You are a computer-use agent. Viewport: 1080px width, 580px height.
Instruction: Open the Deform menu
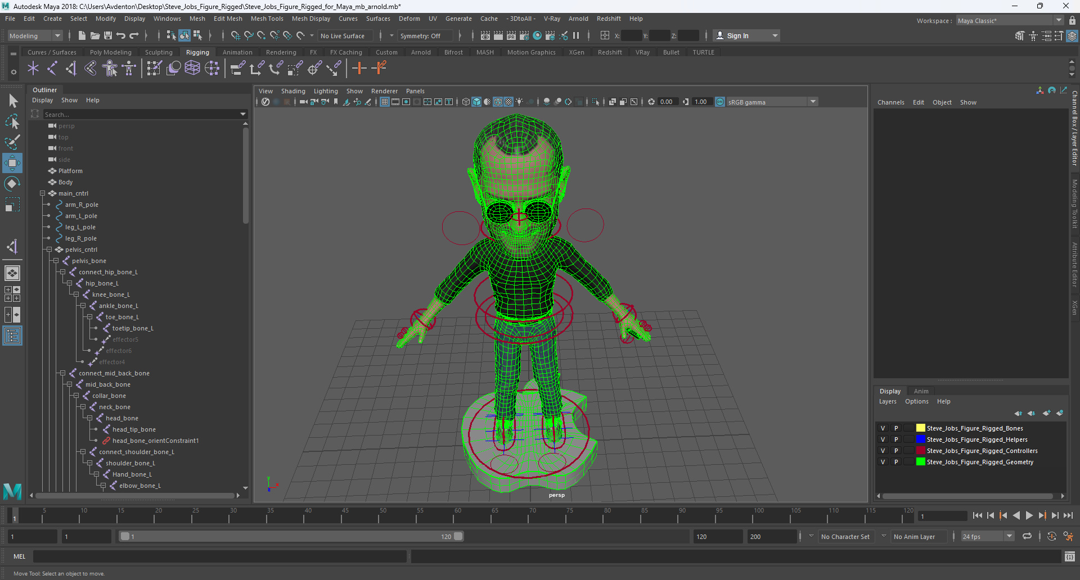pos(409,19)
